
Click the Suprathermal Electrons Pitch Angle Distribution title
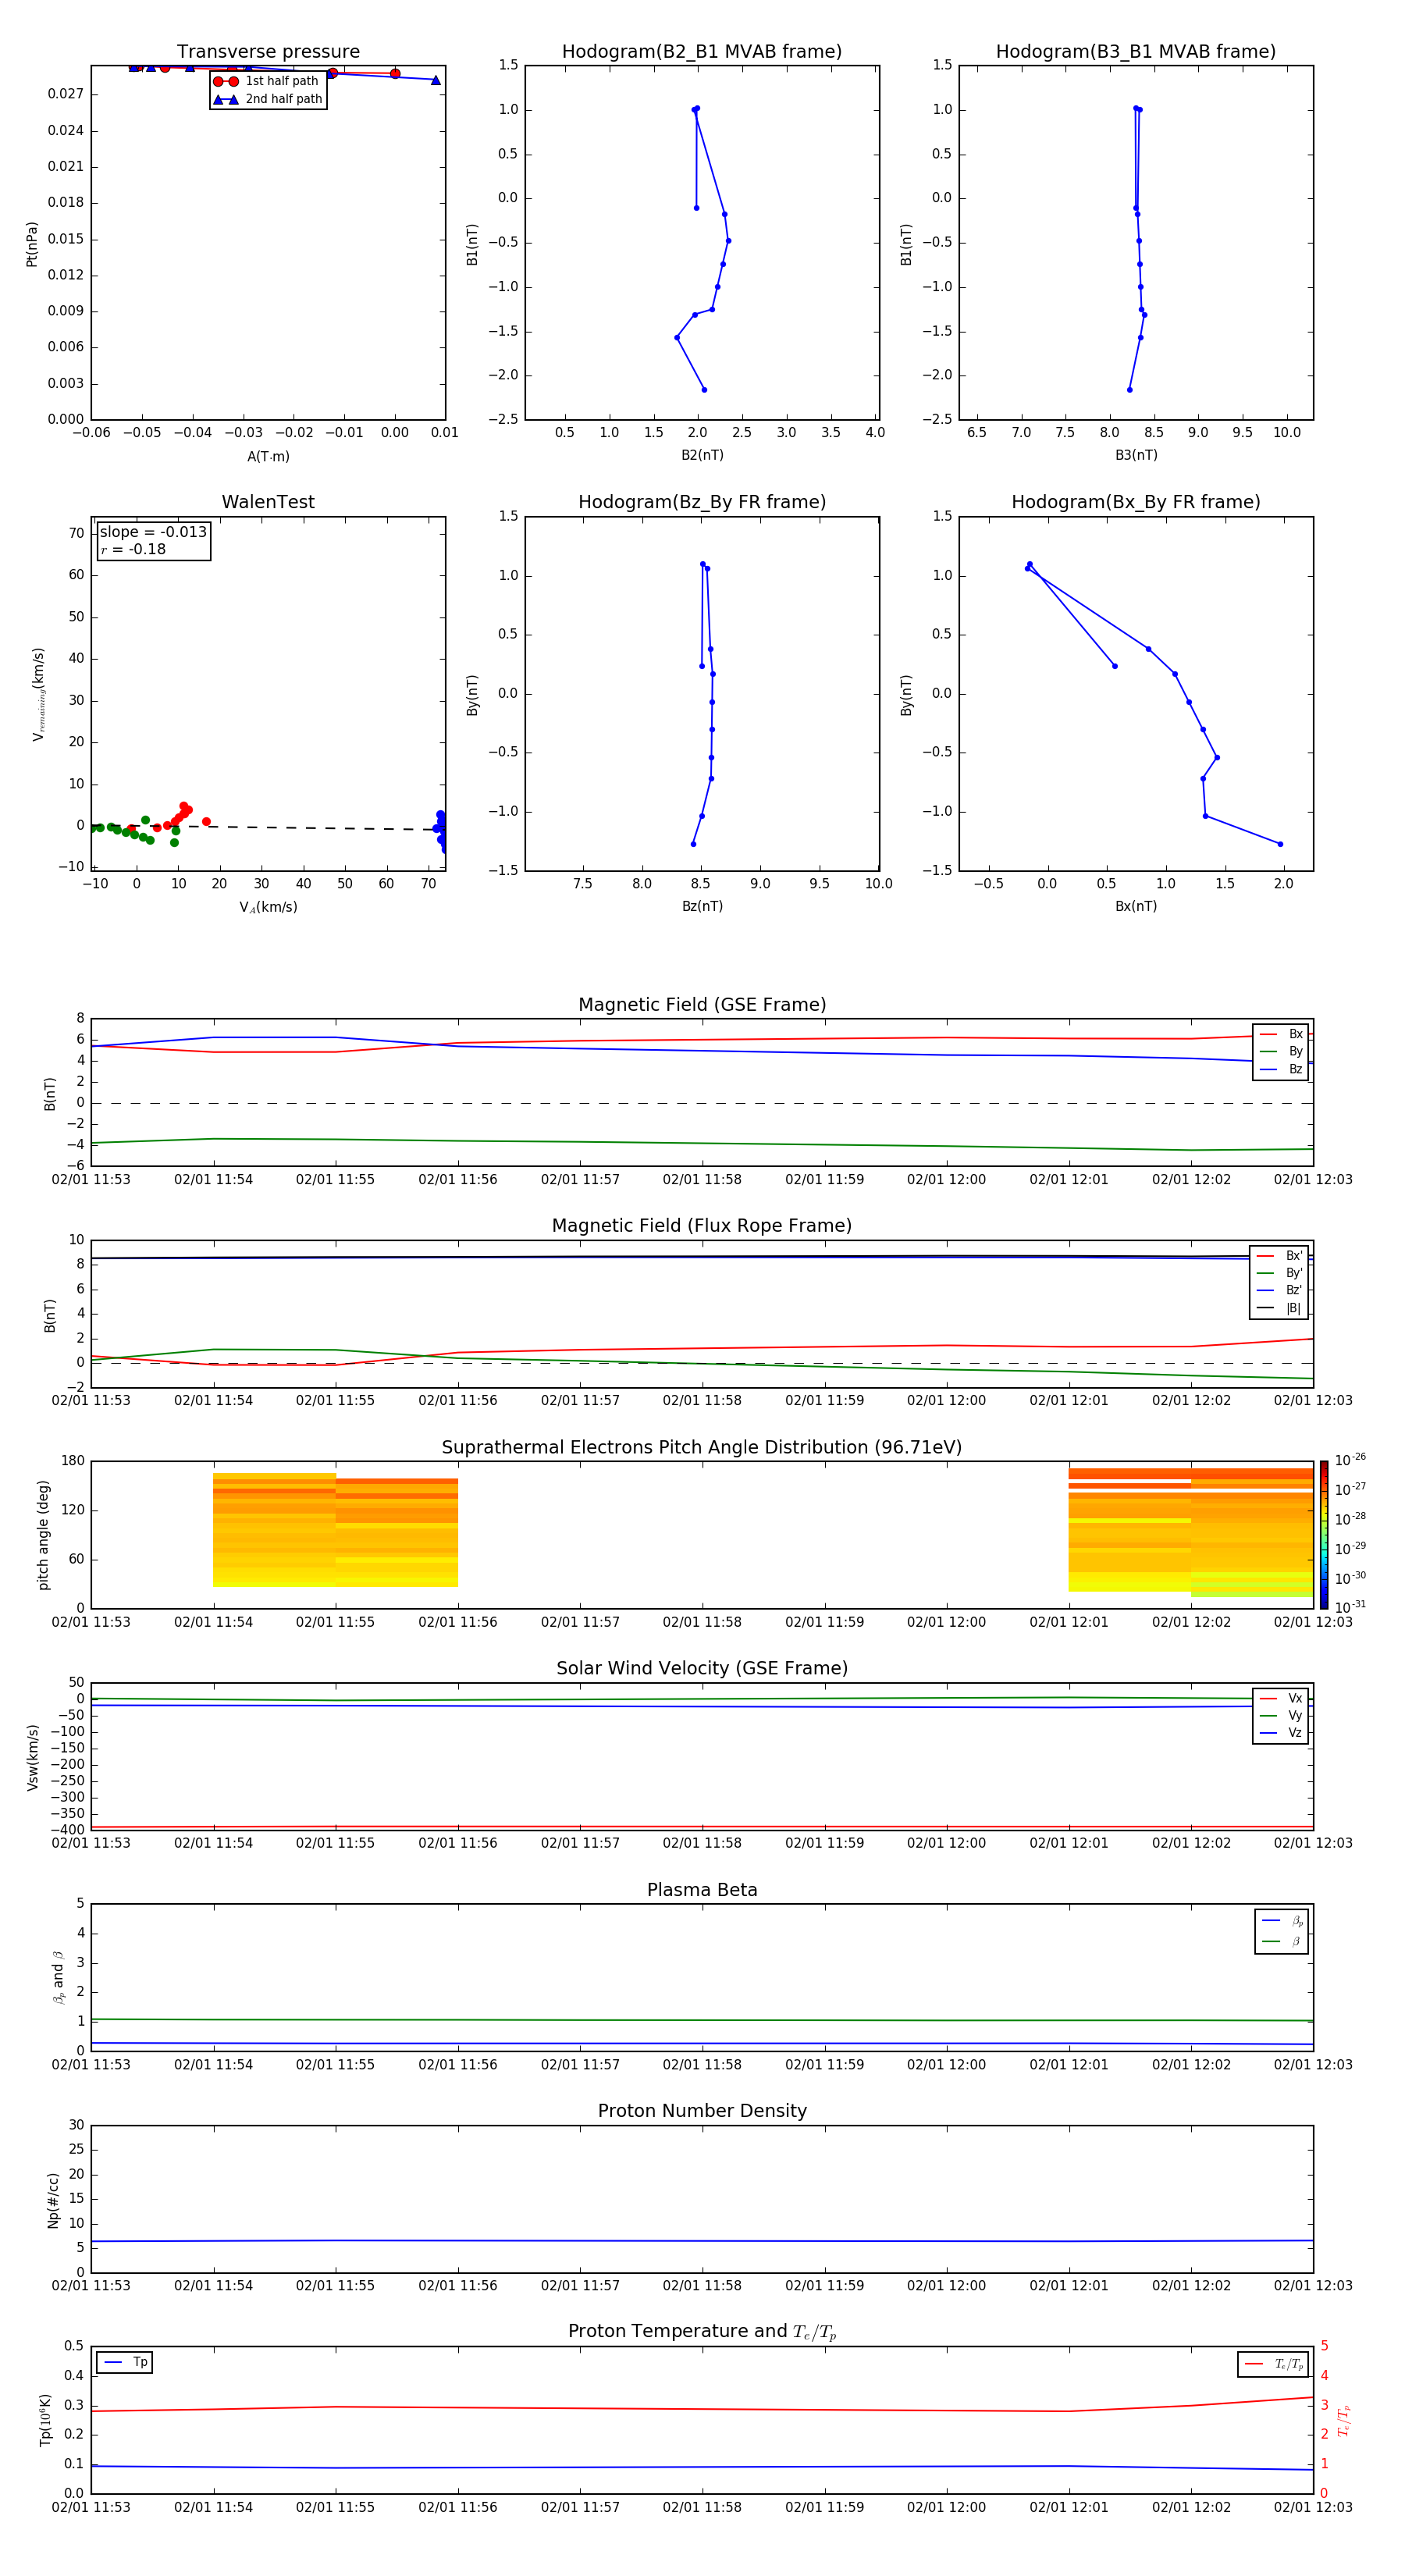click(x=702, y=1448)
